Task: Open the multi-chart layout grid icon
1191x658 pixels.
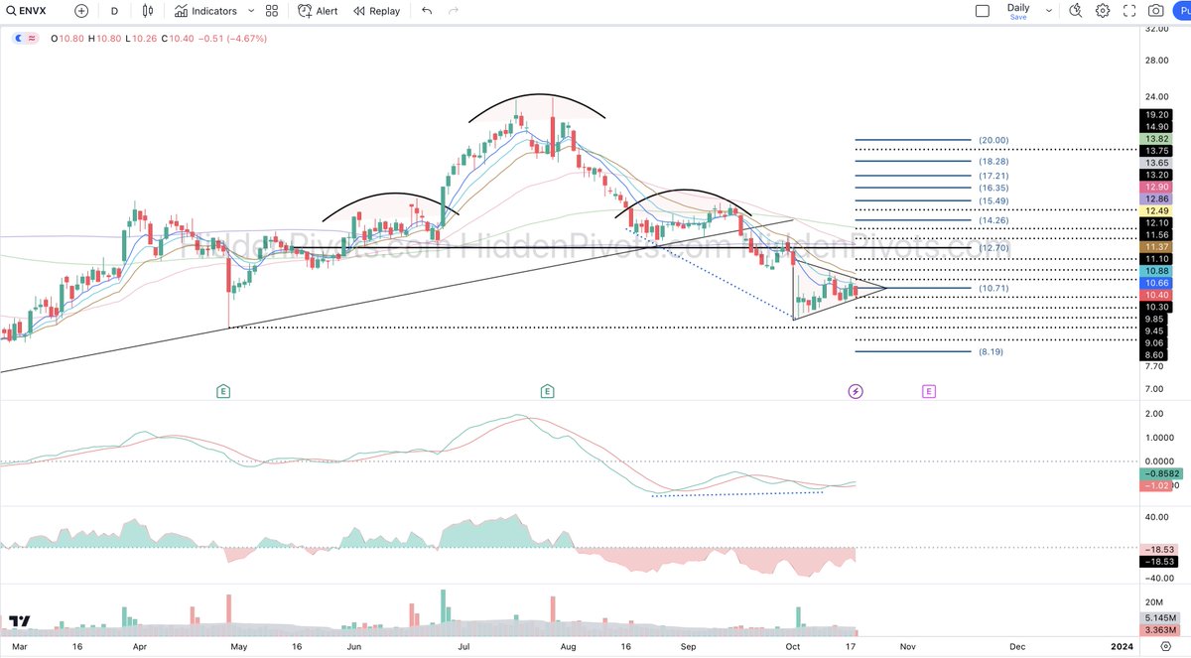Action: [x=270, y=11]
